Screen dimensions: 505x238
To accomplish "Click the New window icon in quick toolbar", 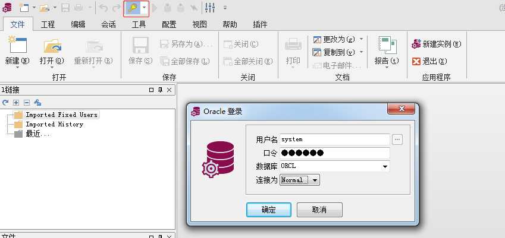I will 24,8.
